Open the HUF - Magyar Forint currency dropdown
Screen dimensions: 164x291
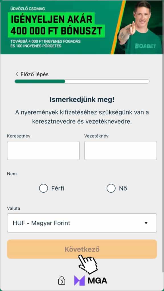coord(82,223)
